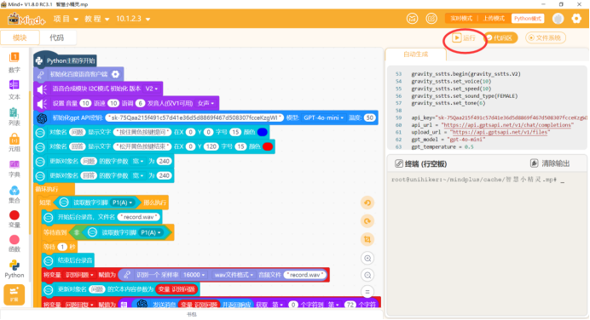Edit the gpt API密钥 field
The height and width of the screenshot is (320, 590).
point(194,118)
